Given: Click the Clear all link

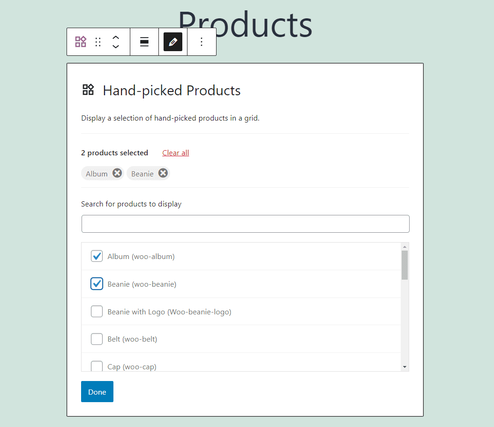Looking at the screenshot, I should [175, 152].
